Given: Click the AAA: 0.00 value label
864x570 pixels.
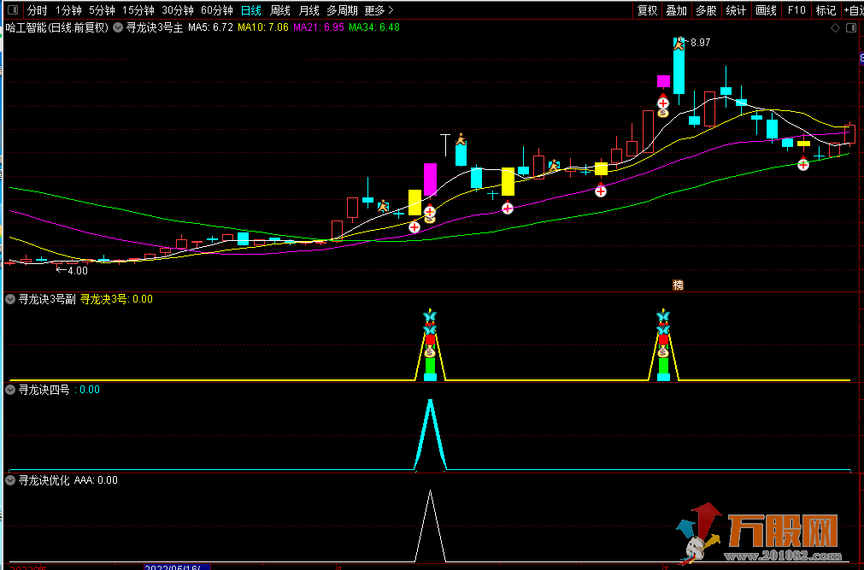Looking at the screenshot, I should click(96, 480).
